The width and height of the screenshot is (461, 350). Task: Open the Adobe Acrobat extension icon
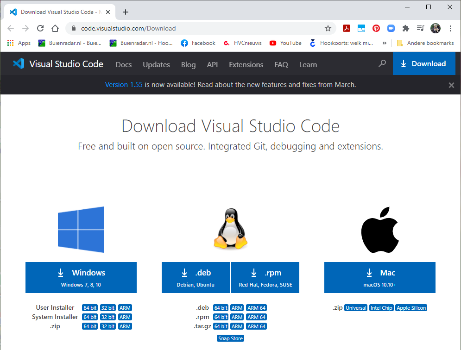click(347, 28)
